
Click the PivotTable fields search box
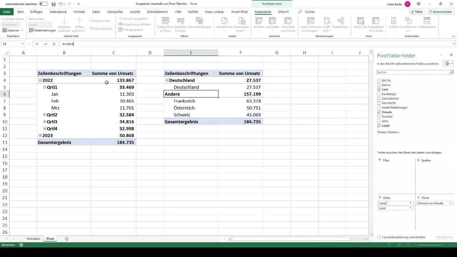415,72
